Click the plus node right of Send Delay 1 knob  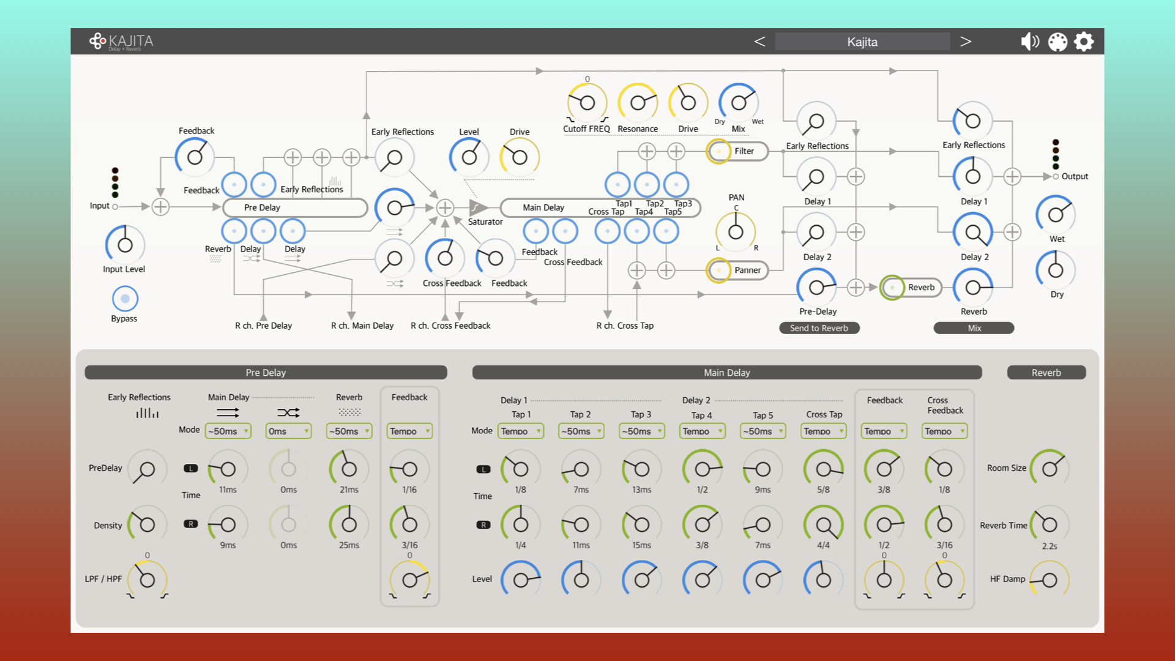856,177
